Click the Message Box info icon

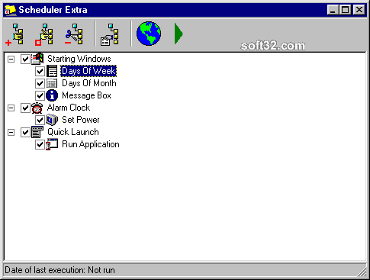click(52, 95)
